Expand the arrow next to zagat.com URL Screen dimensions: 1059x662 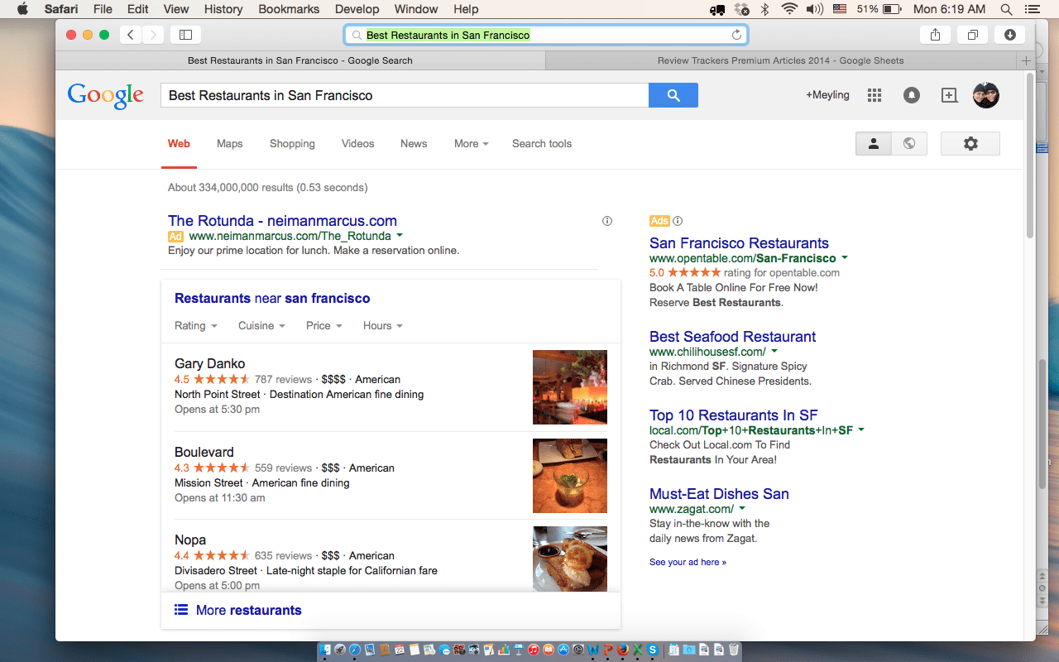pos(742,509)
